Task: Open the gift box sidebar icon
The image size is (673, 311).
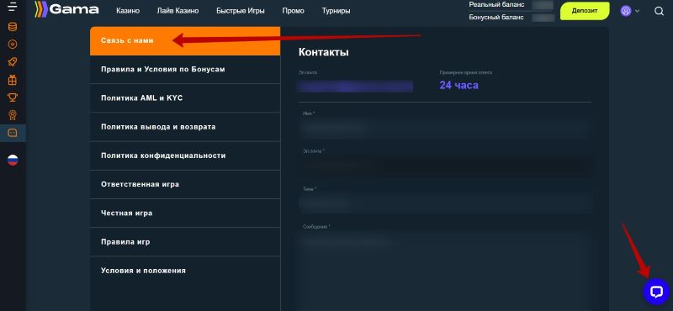Action: [x=13, y=80]
